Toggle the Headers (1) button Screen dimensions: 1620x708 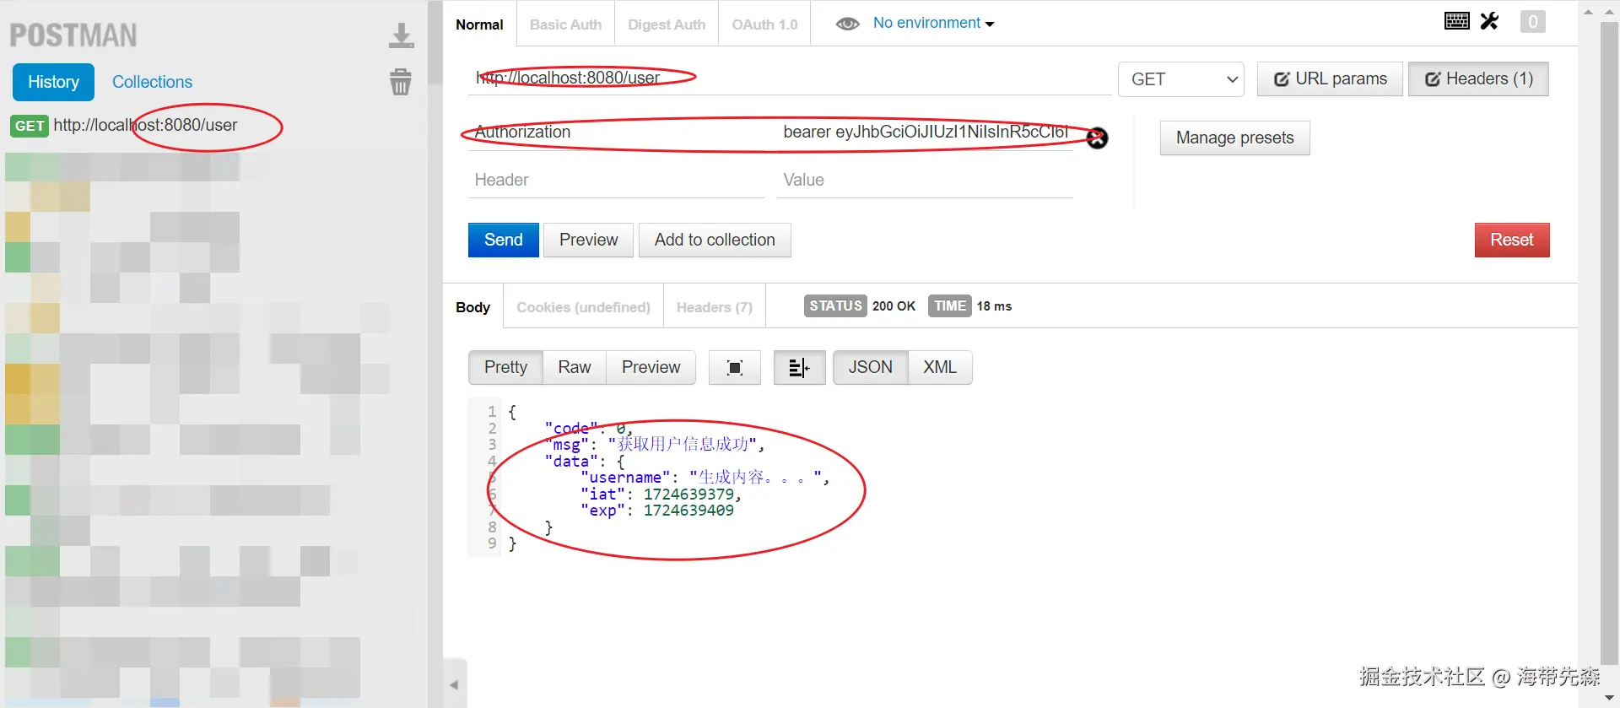[x=1478, y=78]
